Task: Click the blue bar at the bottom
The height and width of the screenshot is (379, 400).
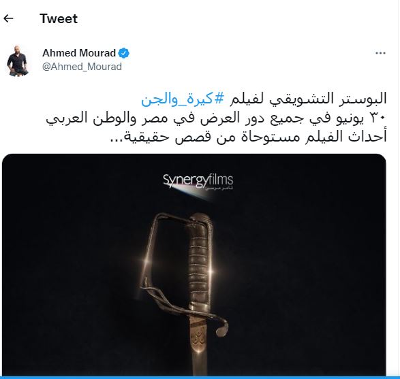Action: coord(200,378)
